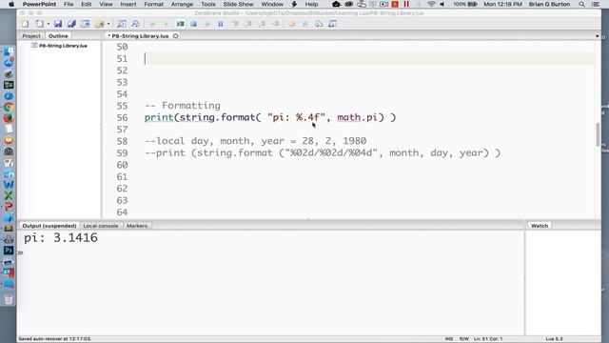Detach the debugger process

pos(207,24)
